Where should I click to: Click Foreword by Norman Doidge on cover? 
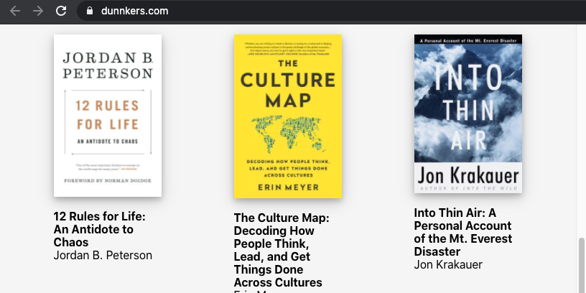coord(108,180)
